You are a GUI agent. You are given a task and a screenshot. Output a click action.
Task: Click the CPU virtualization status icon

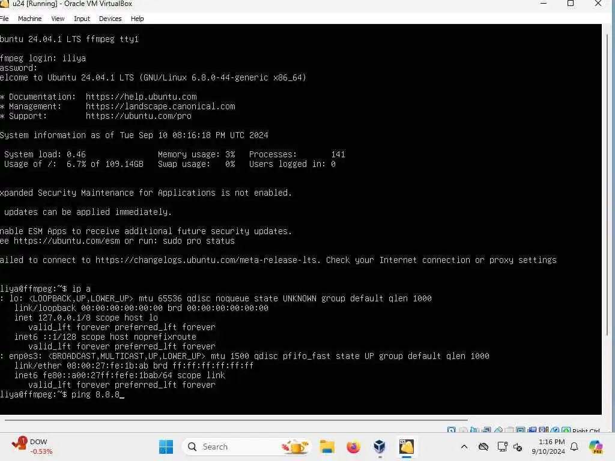pyautogui.click(x=544, y=430)
